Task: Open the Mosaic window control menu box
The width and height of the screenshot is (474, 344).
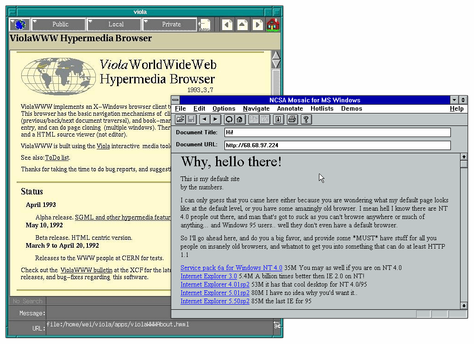Action: 175,100
